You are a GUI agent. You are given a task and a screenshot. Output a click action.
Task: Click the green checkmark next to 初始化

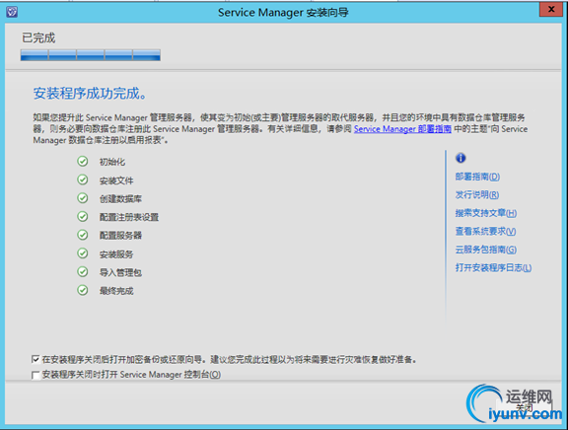83,161
